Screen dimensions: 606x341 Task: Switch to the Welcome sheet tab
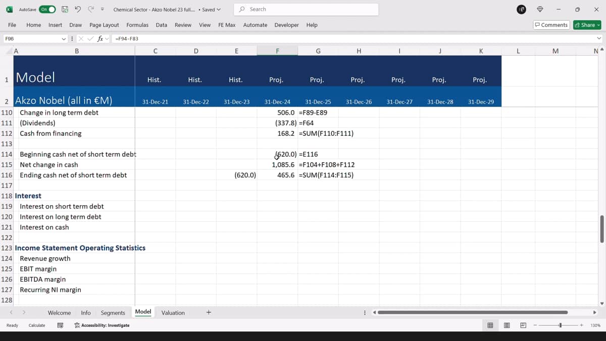point(59,313)
